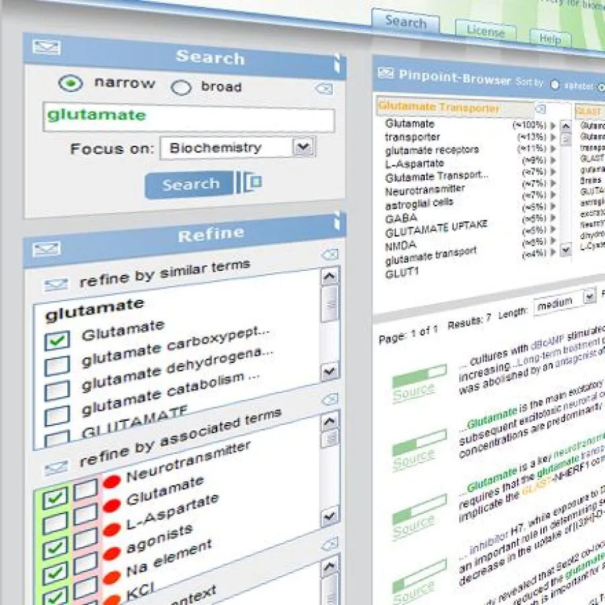This screenshot has height=605, width=605.
Task: Switch to the License tab
Action: [485, 31]
